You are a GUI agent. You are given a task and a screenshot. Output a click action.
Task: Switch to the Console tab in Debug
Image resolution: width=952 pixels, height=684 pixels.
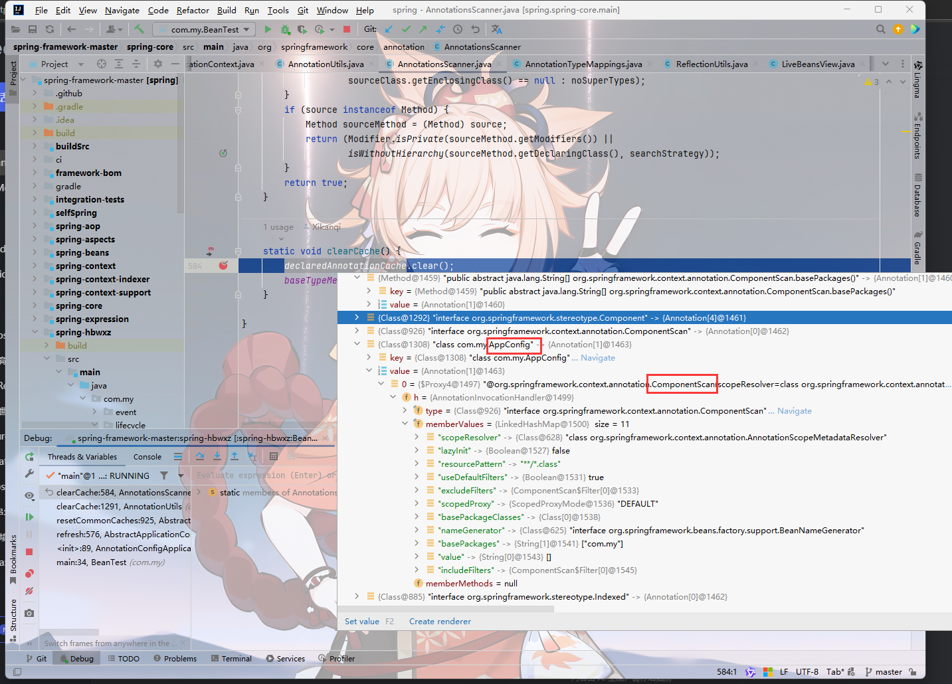[x=147, y=457]
